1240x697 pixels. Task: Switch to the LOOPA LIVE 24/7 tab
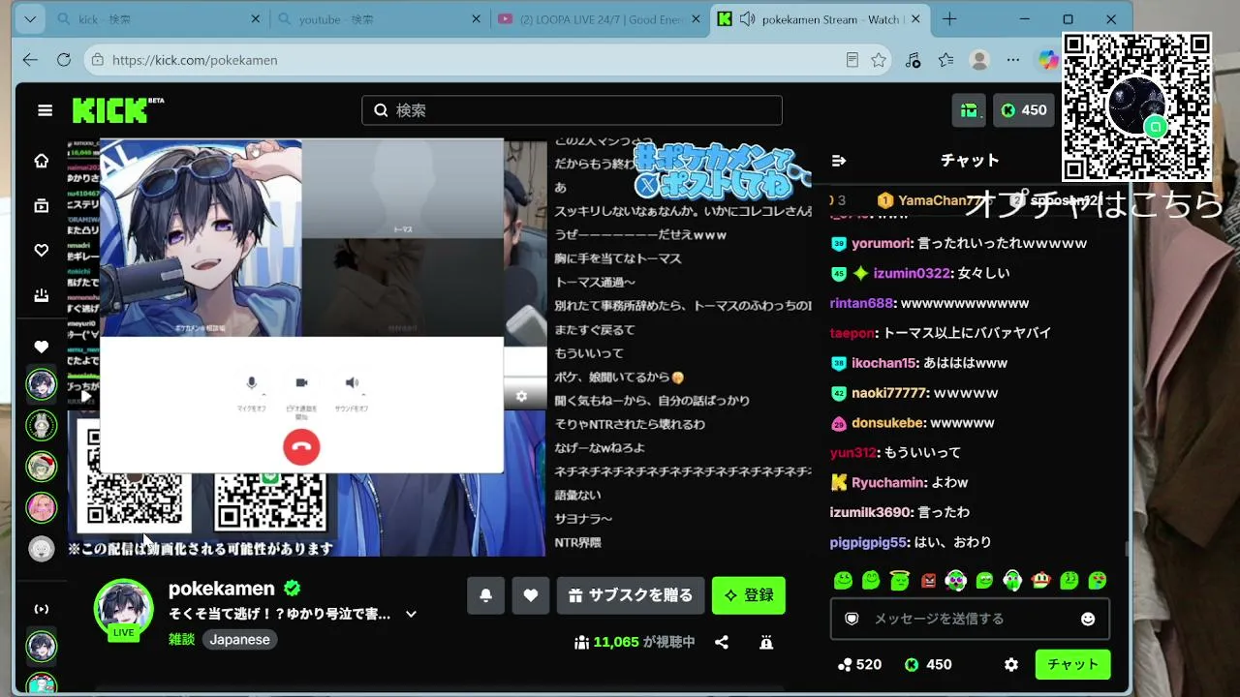pyautogui.click(x=599, y=19)
